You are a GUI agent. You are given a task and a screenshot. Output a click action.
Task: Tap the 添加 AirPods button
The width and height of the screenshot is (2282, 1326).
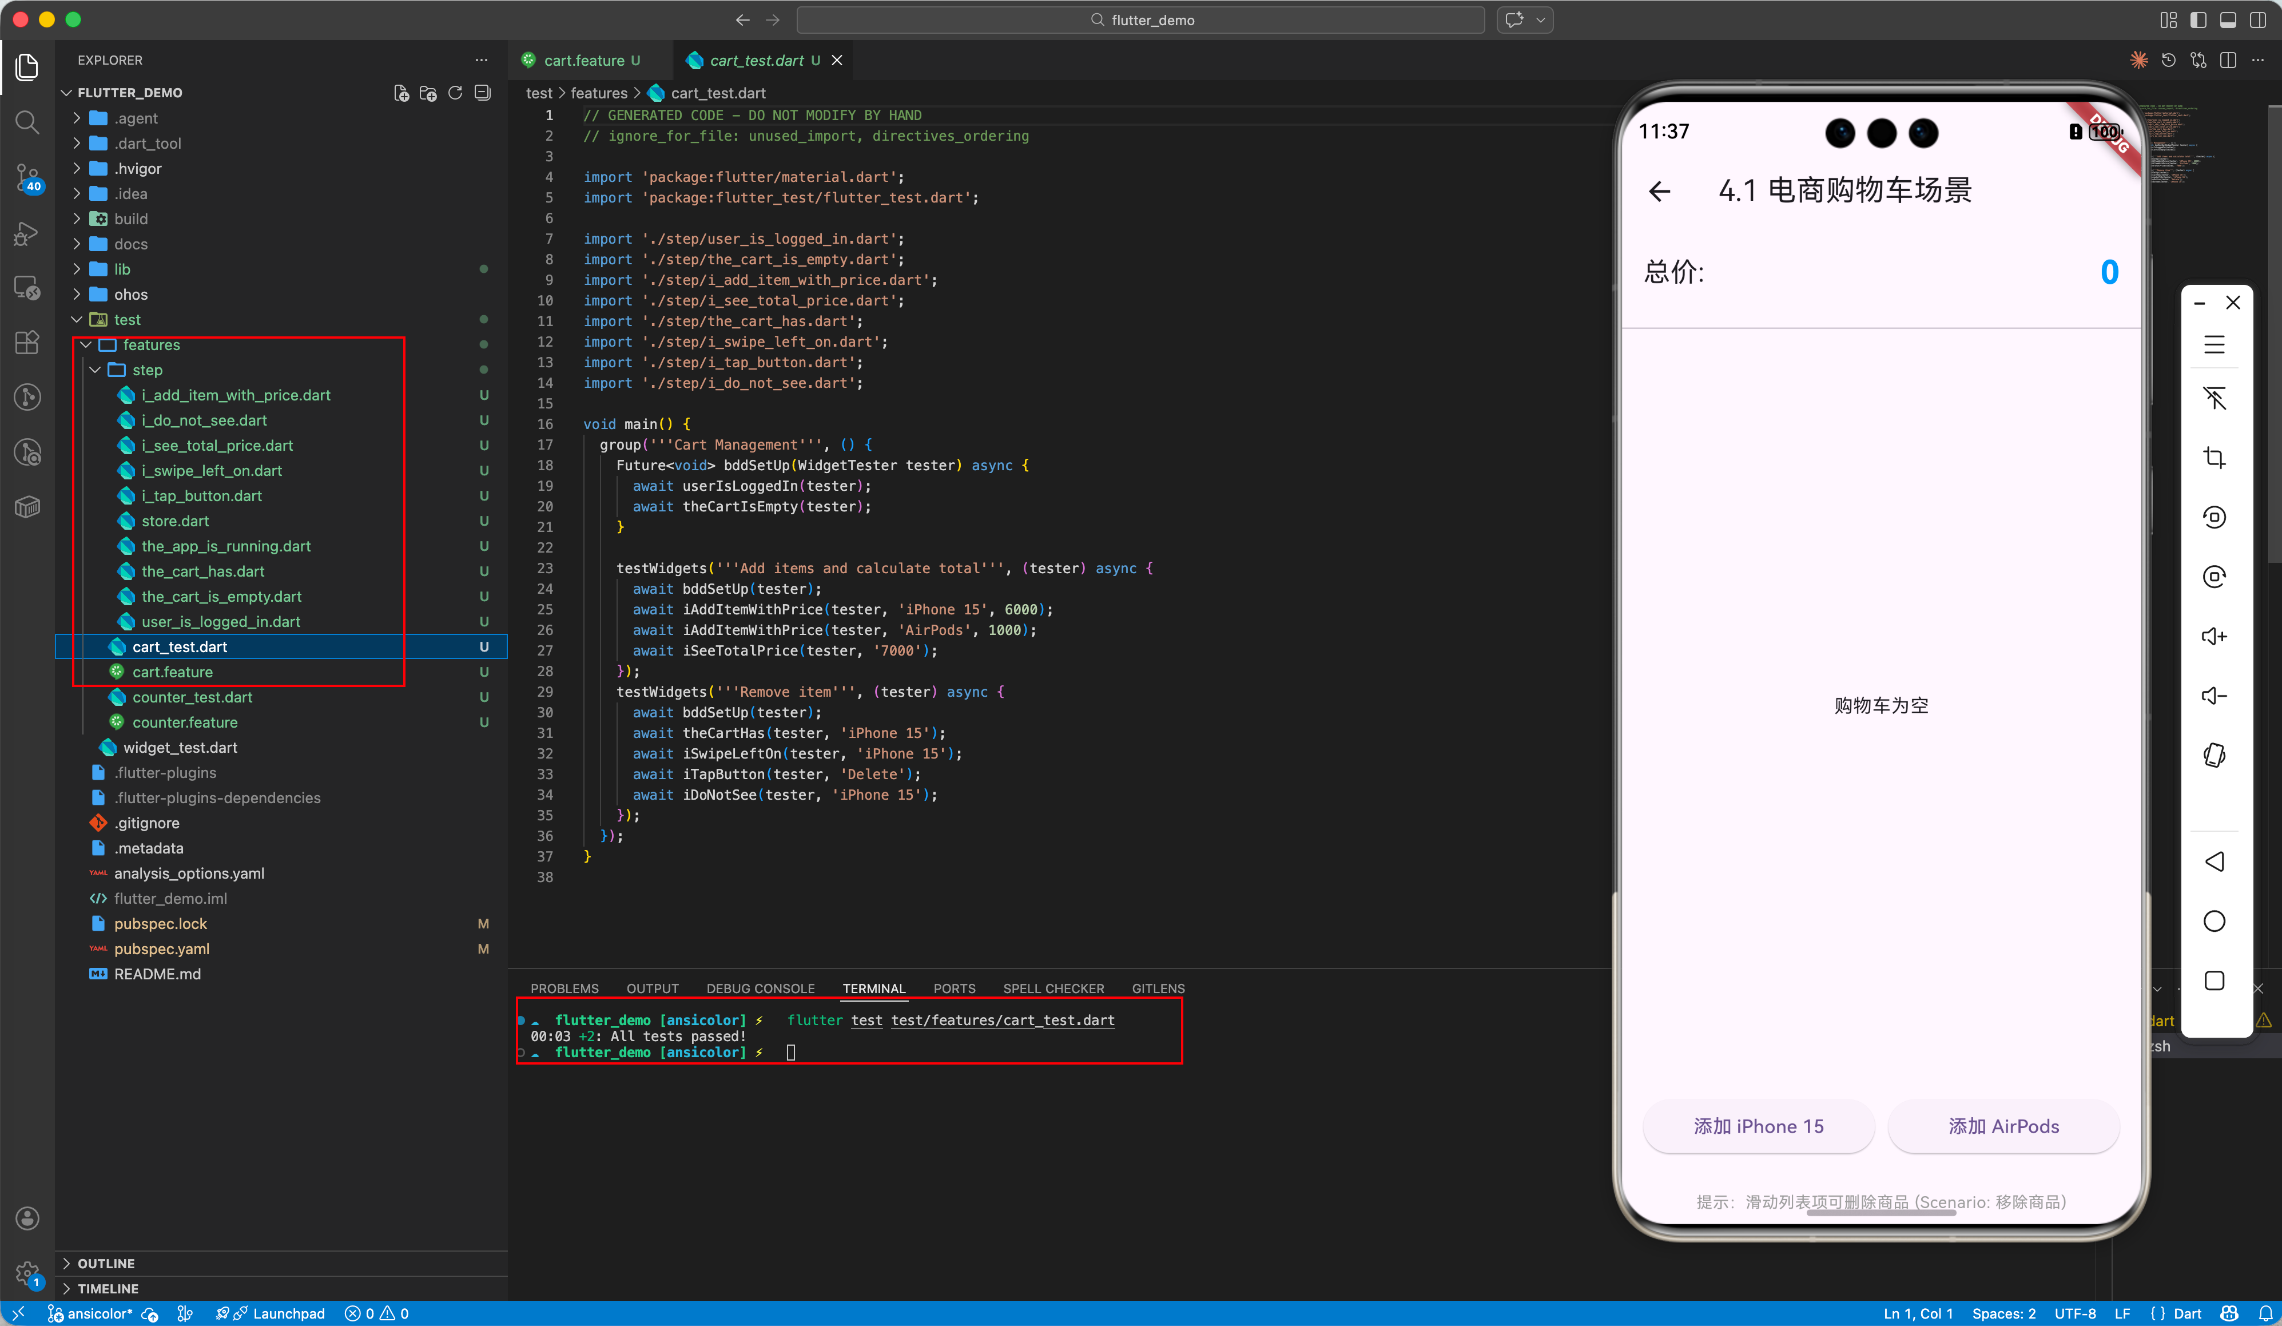click(2003, 1126)
